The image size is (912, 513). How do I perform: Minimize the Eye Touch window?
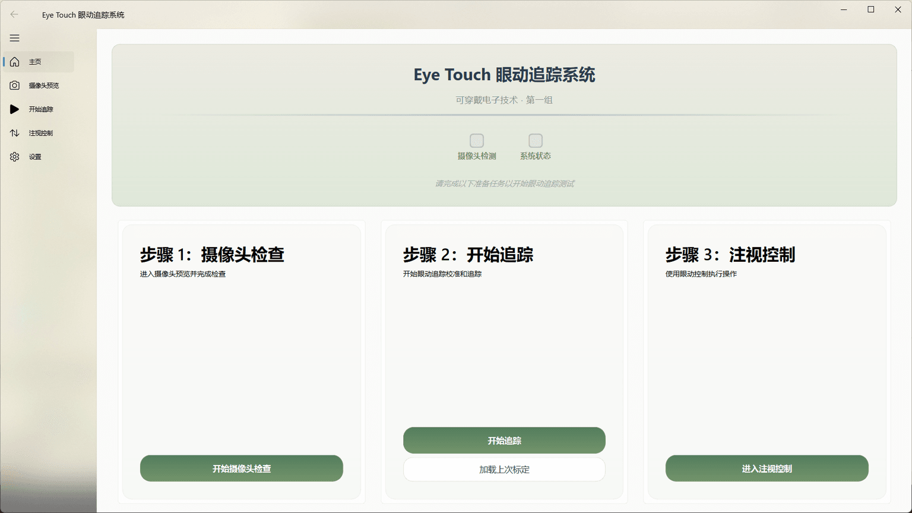pos(844,9)
